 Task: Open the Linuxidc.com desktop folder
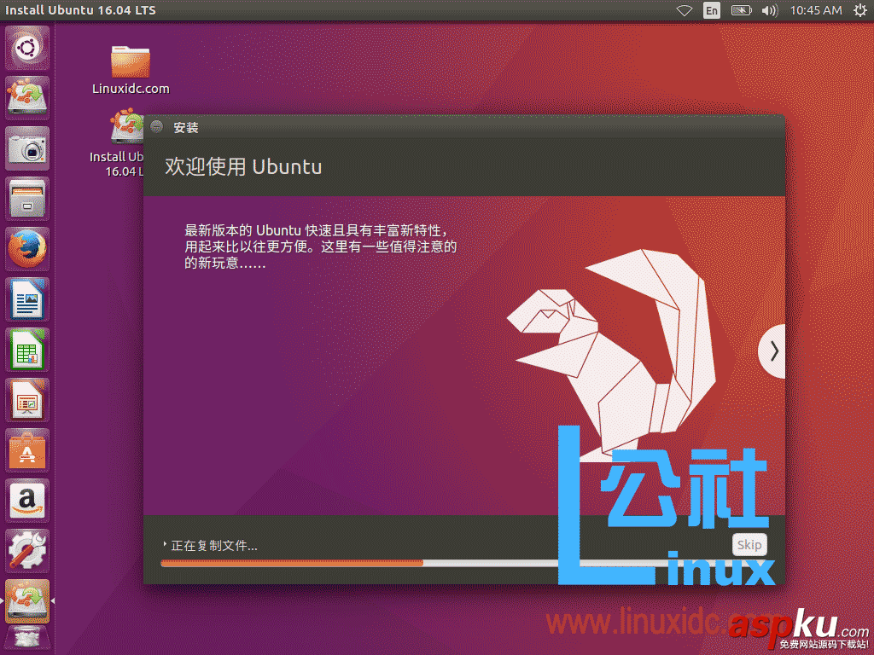131,70
